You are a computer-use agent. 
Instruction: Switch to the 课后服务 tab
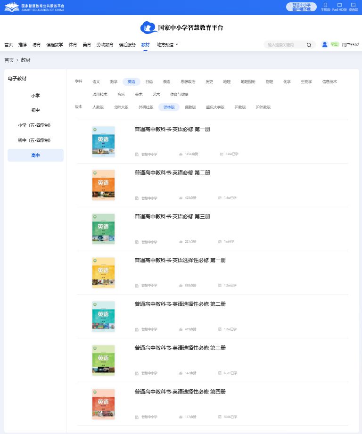coord(127,45)
